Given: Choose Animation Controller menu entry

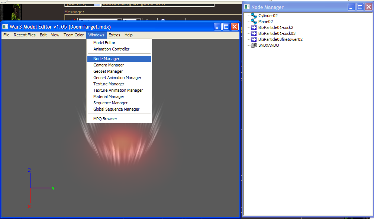Looking at the screenshot, I should 119,49.
